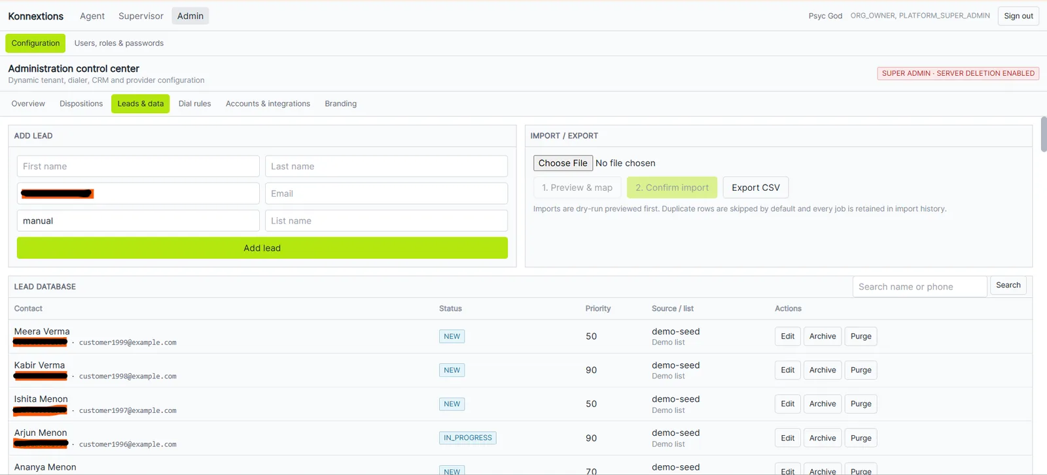
Task: Edit the Meera Verma lead
Action: pos(787,336)
